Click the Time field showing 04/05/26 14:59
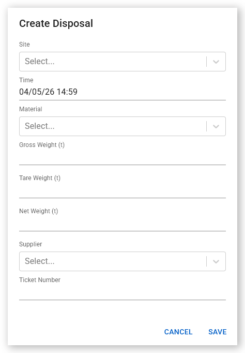This screenshot has height=353, width=245. (122, 92)
